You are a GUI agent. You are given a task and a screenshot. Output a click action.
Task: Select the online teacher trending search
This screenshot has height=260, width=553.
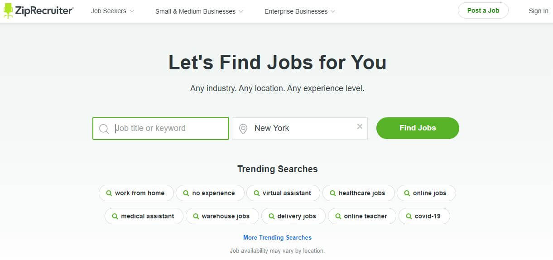(362, 216)
